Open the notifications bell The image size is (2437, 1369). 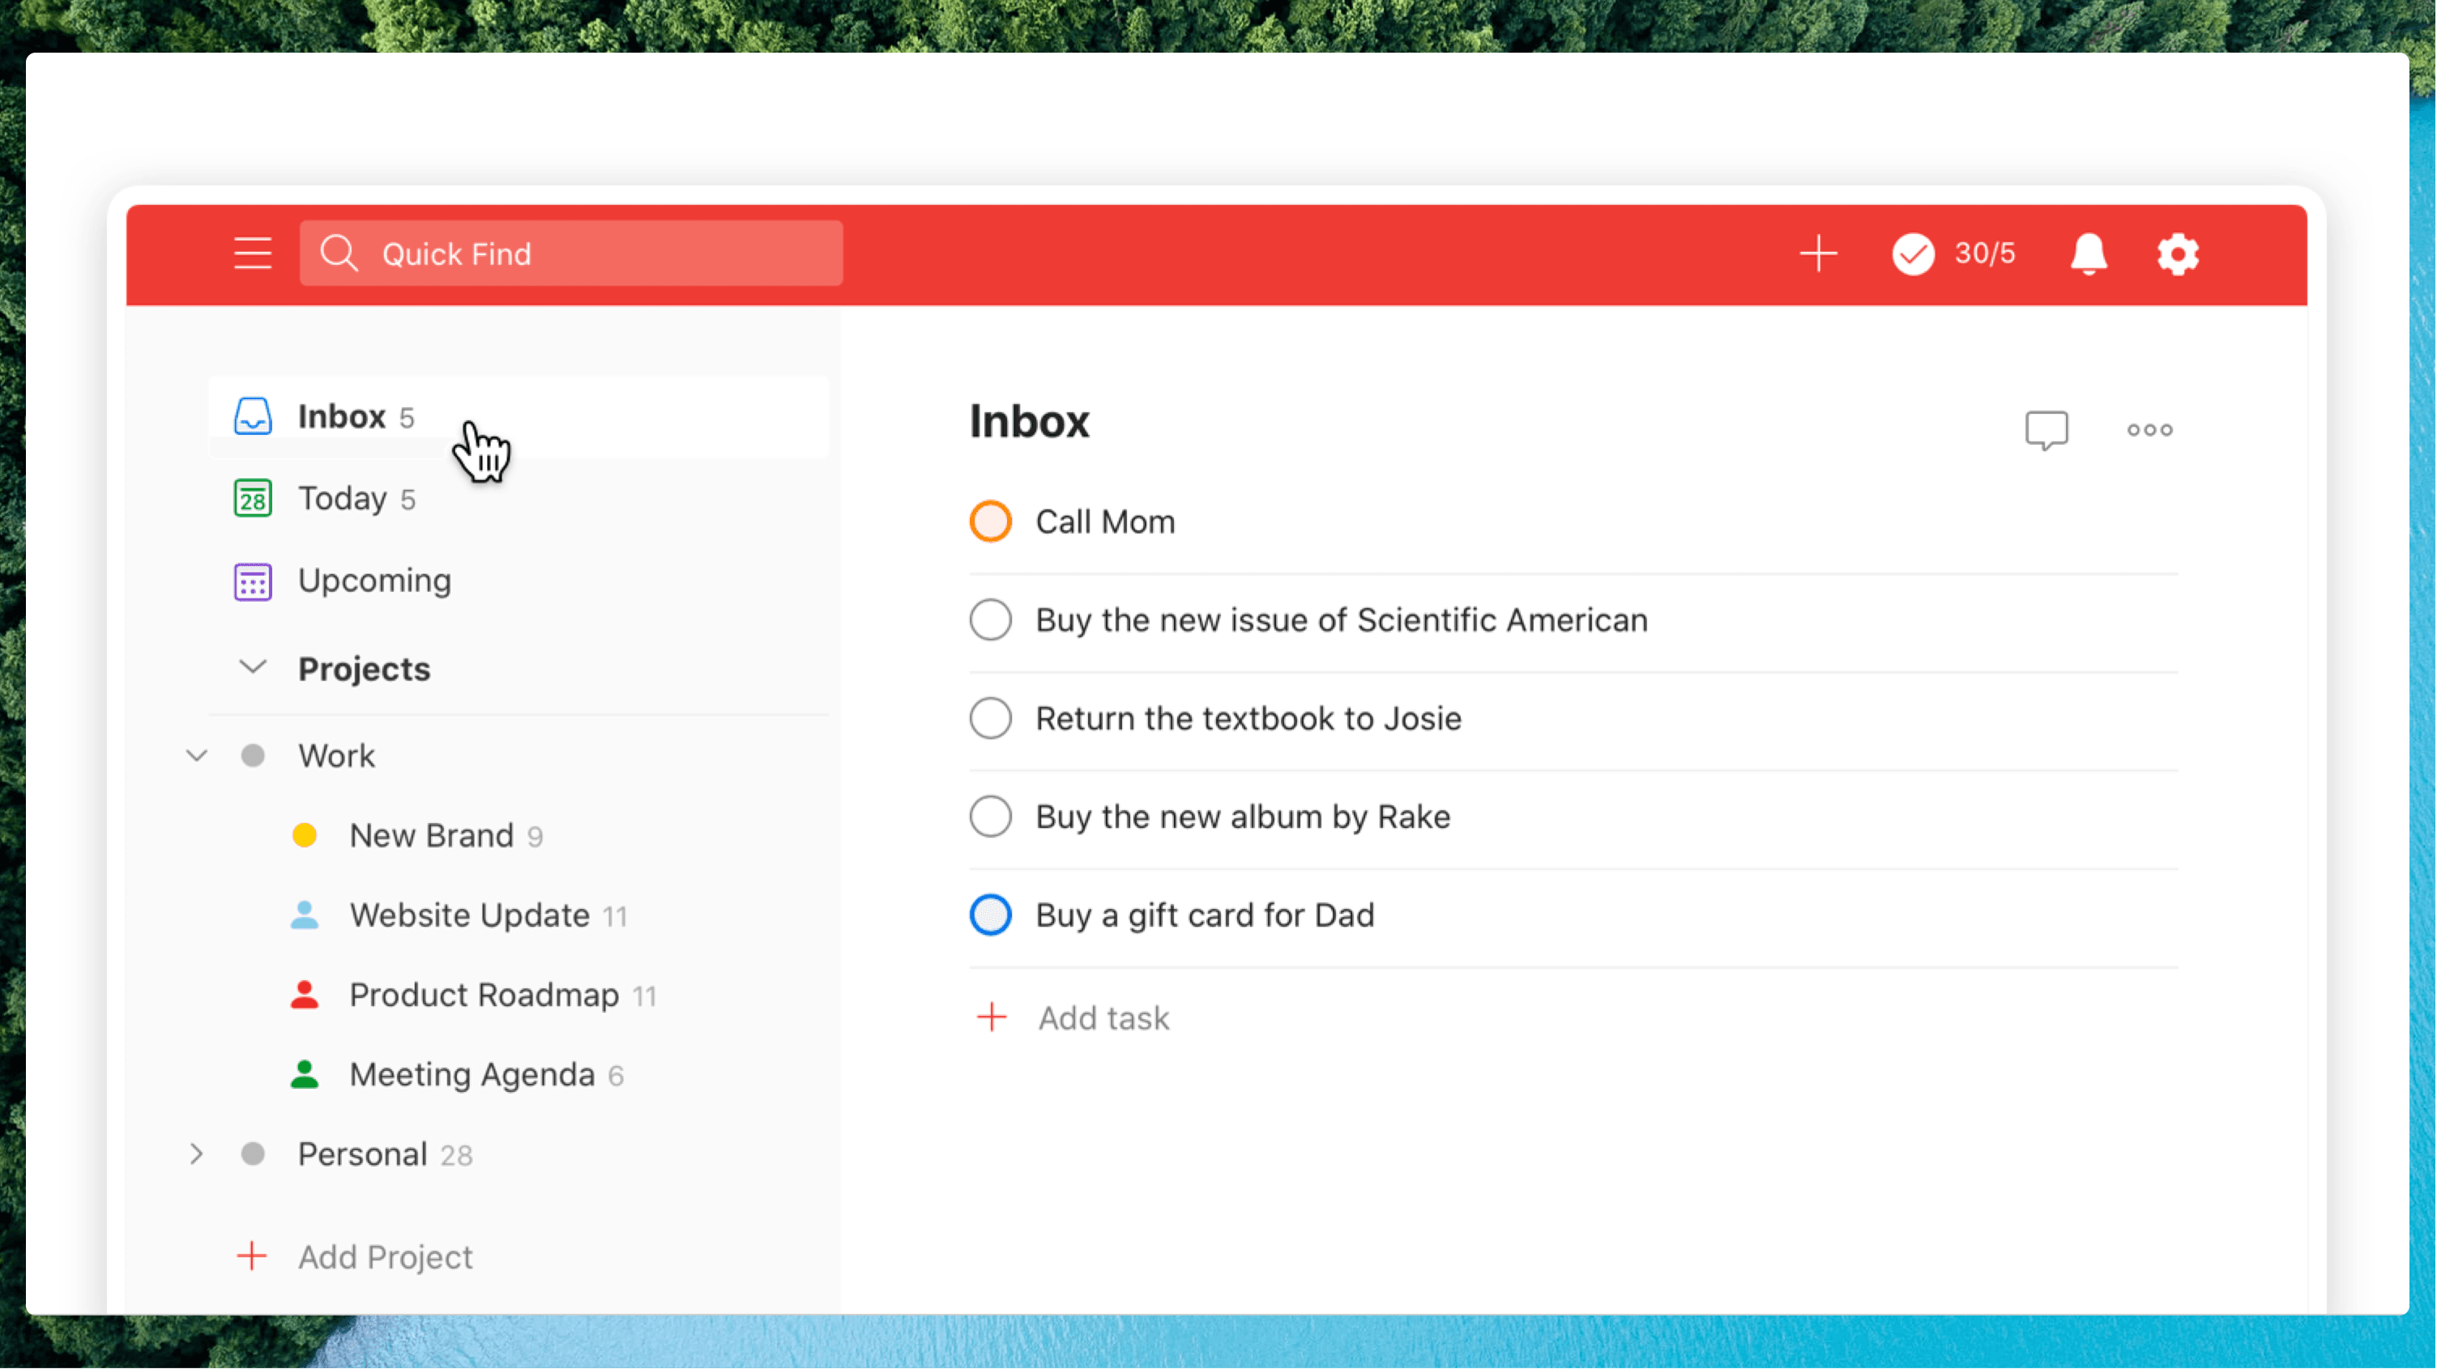click(x=2088, y=254)
